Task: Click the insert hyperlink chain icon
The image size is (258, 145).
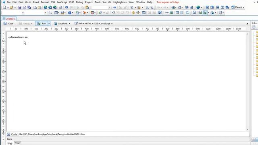Action: coord(166,12)
